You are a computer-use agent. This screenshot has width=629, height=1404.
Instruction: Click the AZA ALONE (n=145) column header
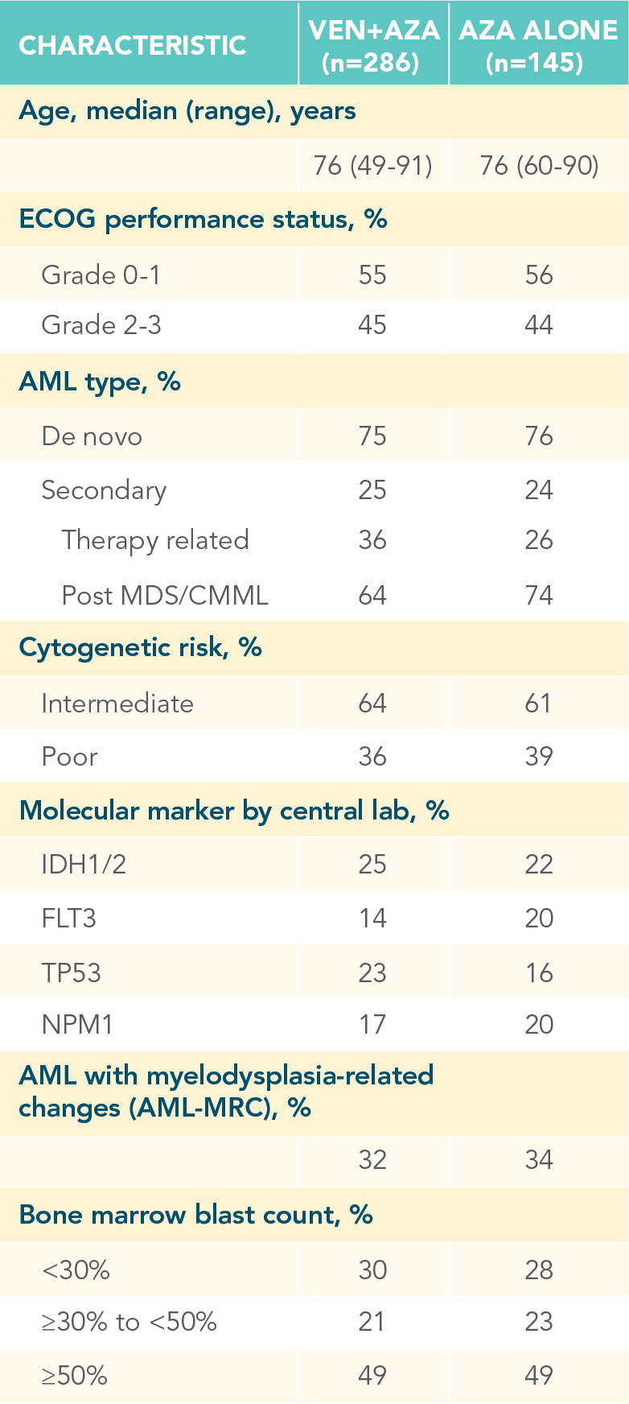pyautogui.click(x=538, y=45)
